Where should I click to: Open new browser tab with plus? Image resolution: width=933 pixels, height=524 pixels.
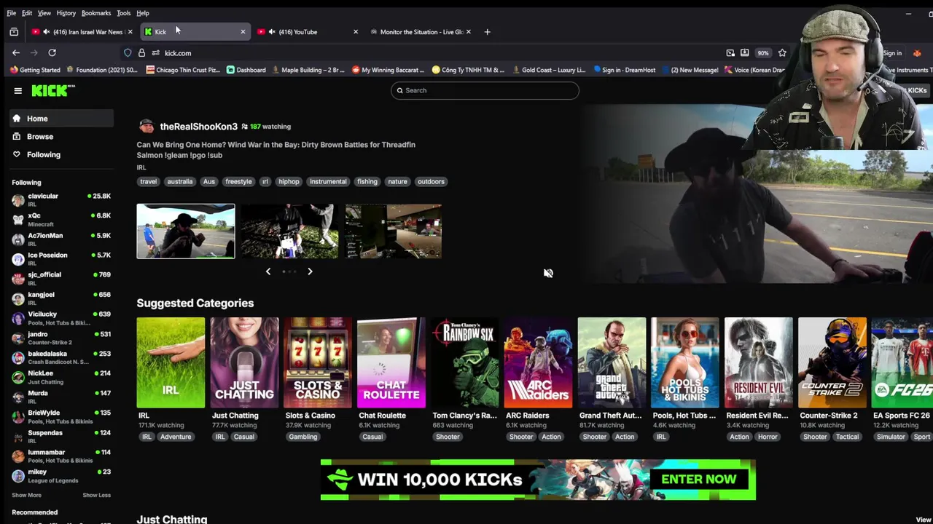488,32
